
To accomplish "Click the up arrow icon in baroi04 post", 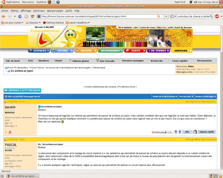I will click(x=176, y=132).
